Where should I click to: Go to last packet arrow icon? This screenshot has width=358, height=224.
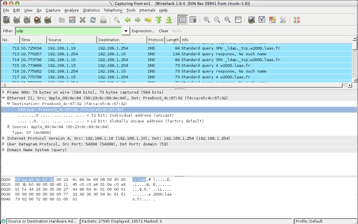coord(169,20)
